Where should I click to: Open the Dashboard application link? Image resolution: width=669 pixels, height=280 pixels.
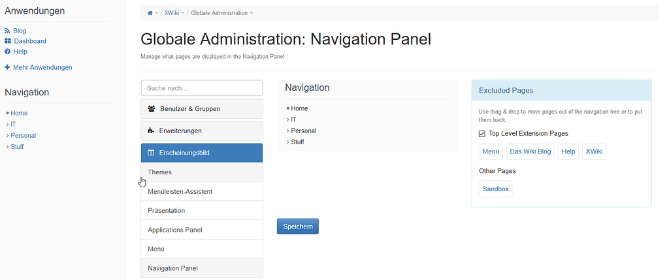click(30, 41)
